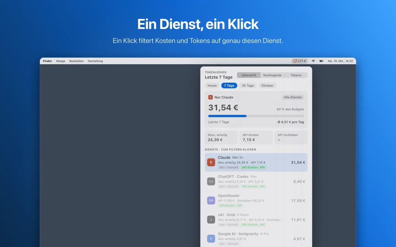Click the OpenRouter 'OR' service icon
The image size is (396, 247).
211,200
